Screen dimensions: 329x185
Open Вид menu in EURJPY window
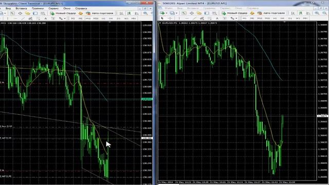coord(8,8)
